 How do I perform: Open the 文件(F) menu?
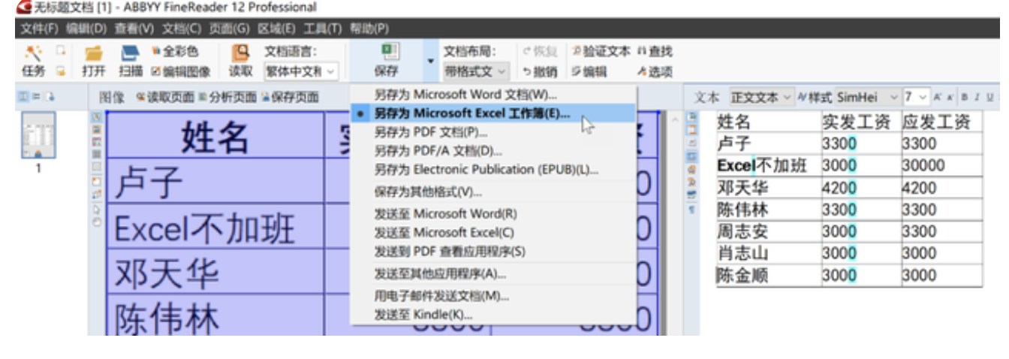[x=39, y=29]
